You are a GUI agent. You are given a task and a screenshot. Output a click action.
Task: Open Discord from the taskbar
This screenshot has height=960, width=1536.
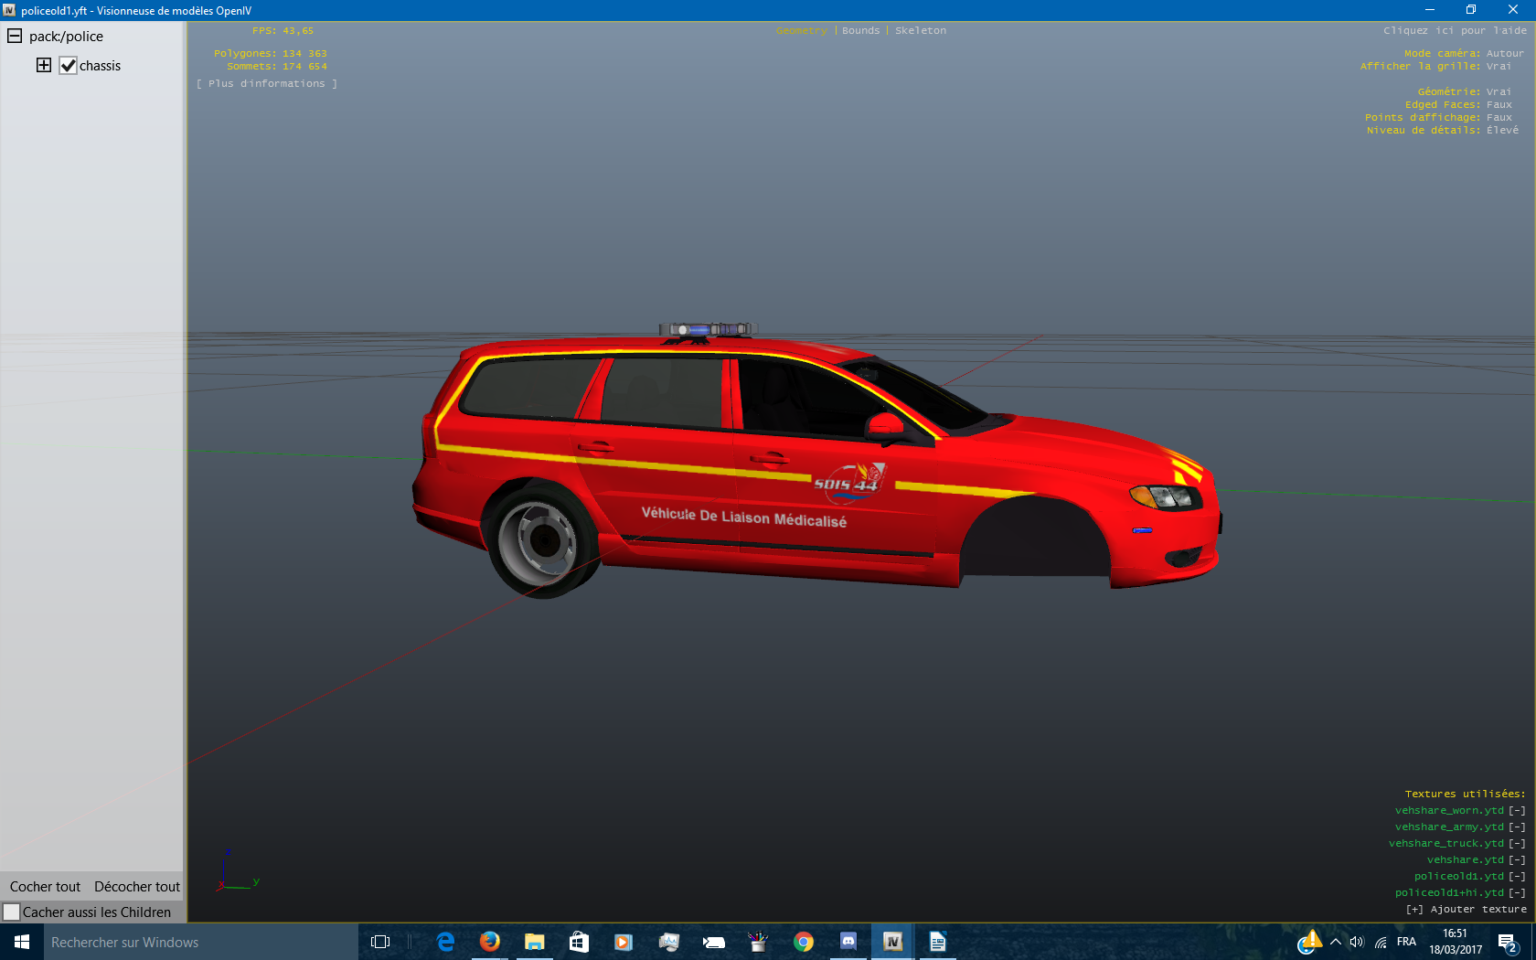pyautogui.click(x=848, y=942)
